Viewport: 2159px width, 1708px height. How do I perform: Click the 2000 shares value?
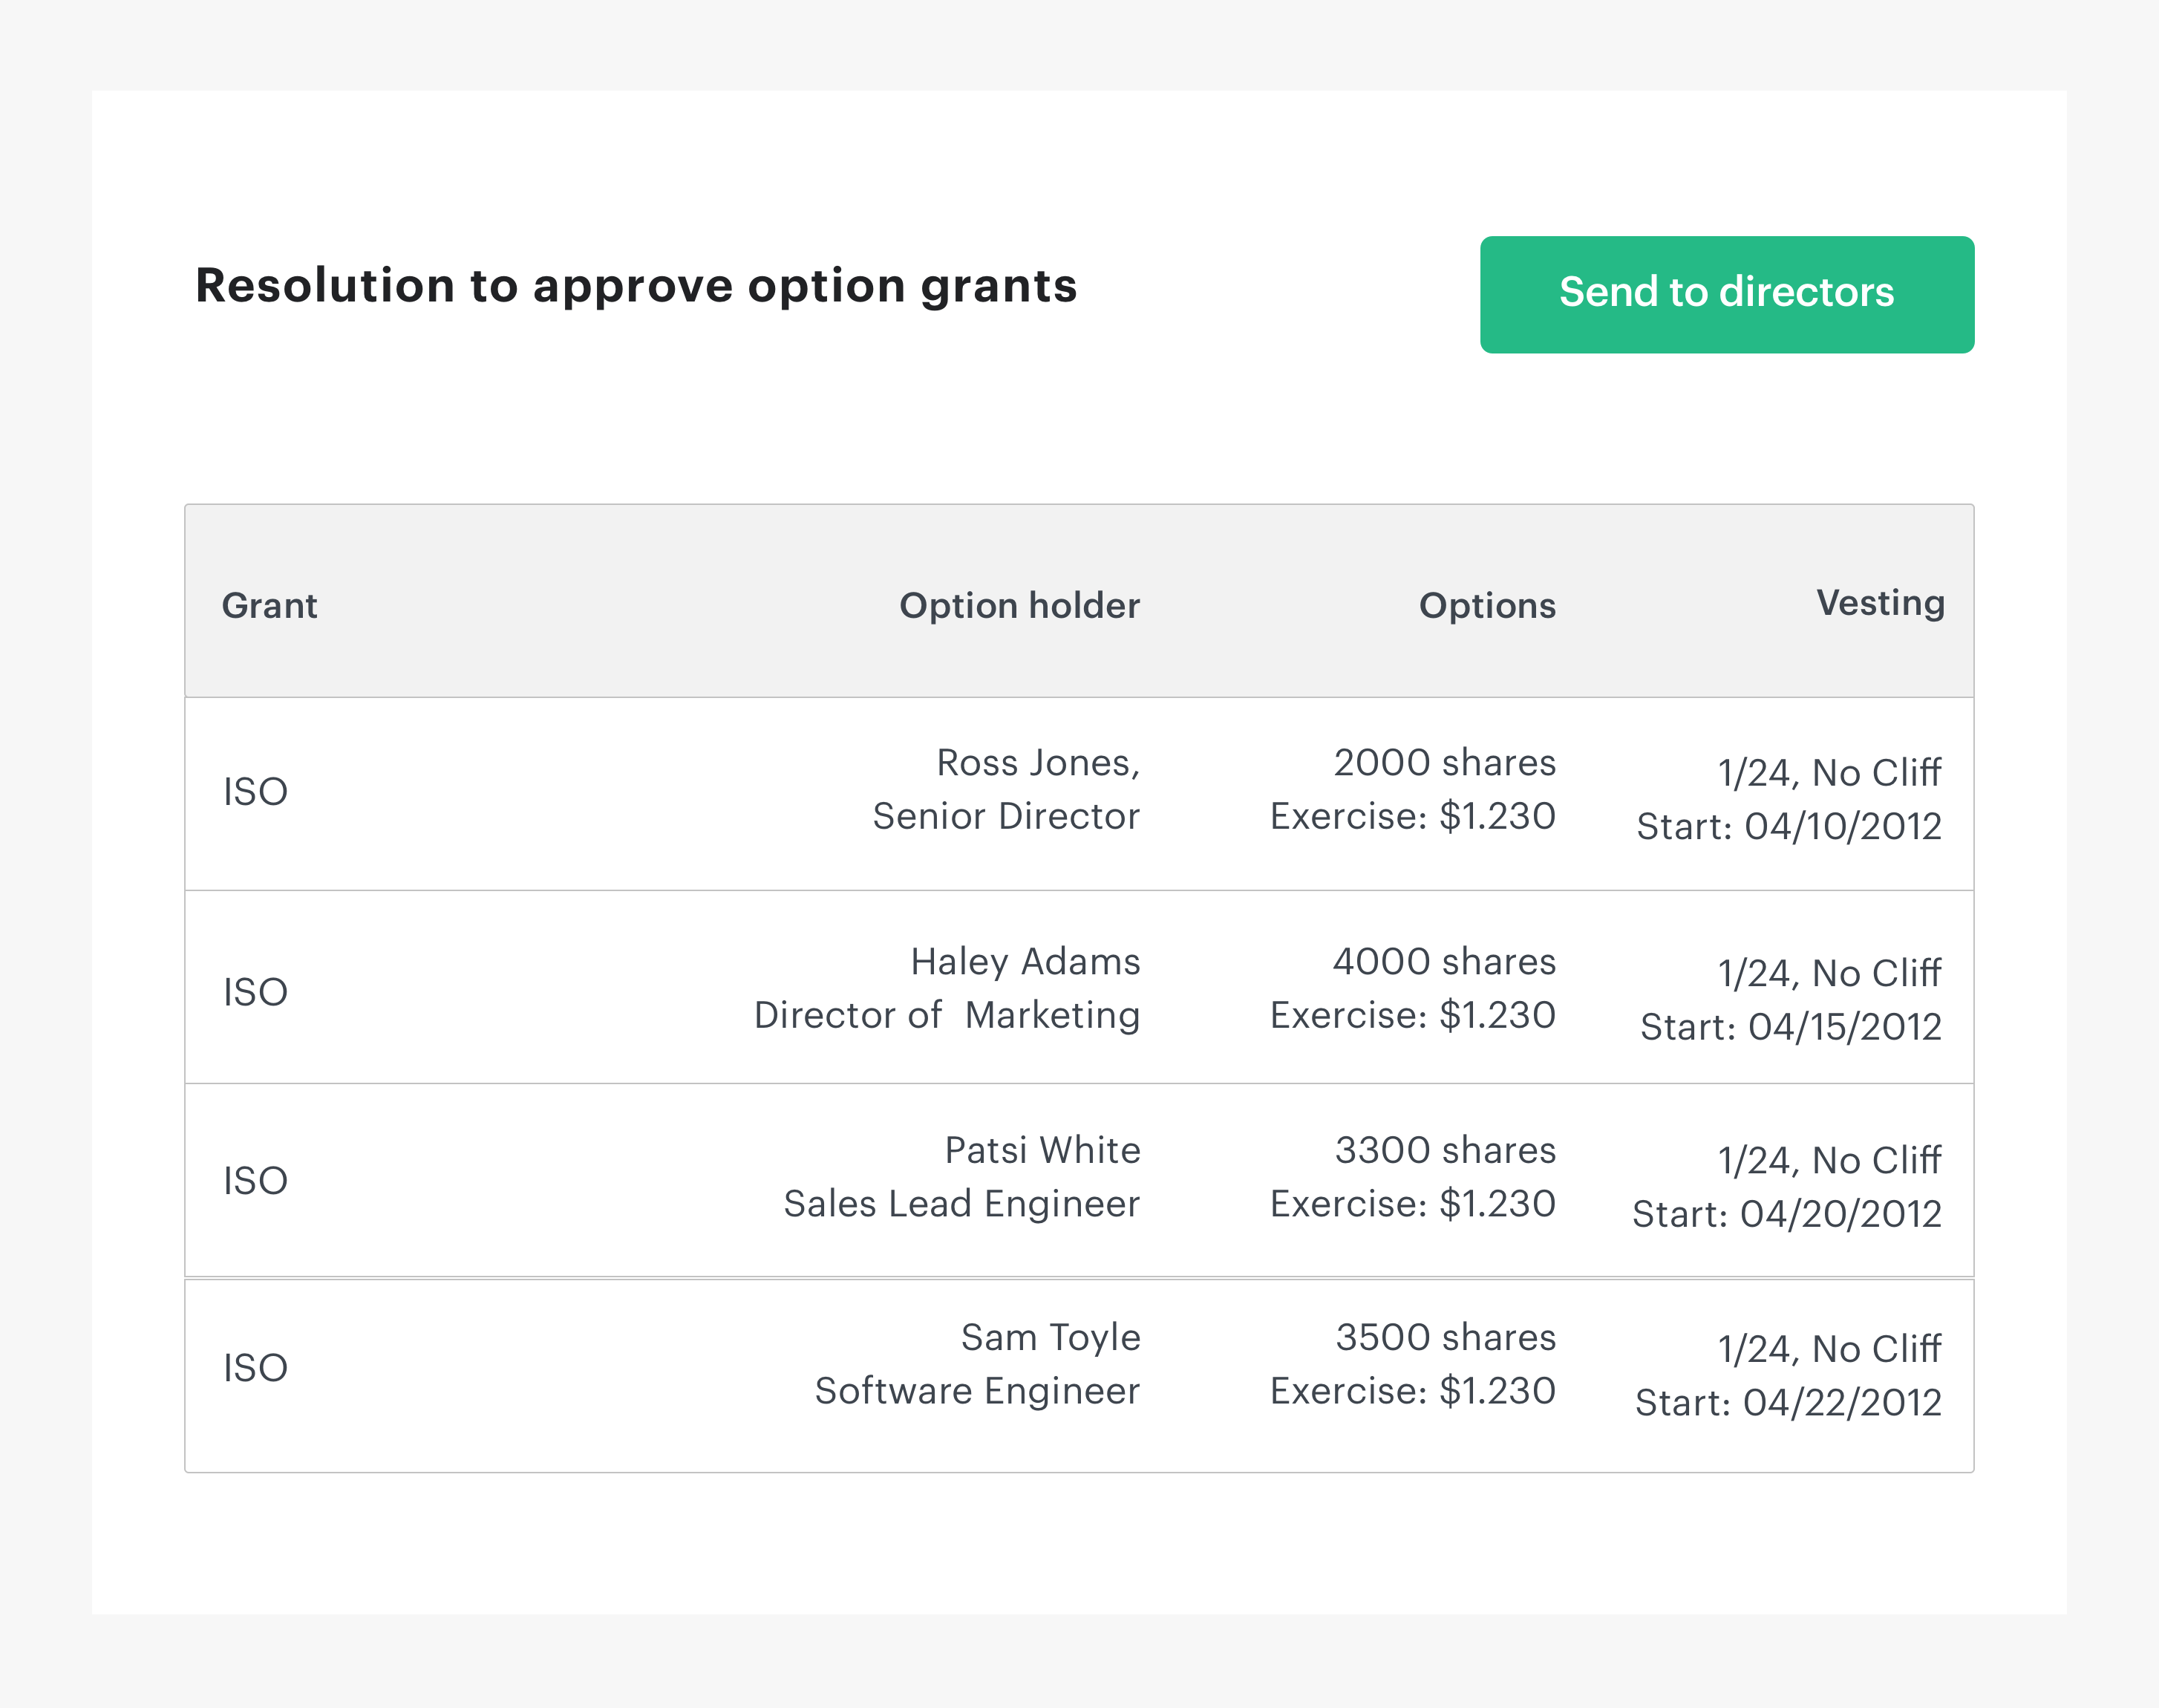[1444, 763]
